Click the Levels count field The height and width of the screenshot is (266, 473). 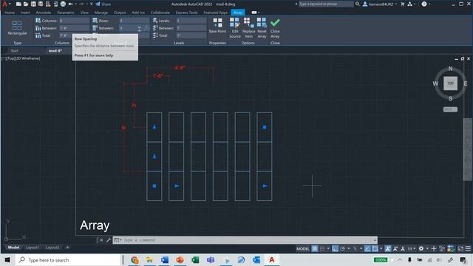(191, 21)
